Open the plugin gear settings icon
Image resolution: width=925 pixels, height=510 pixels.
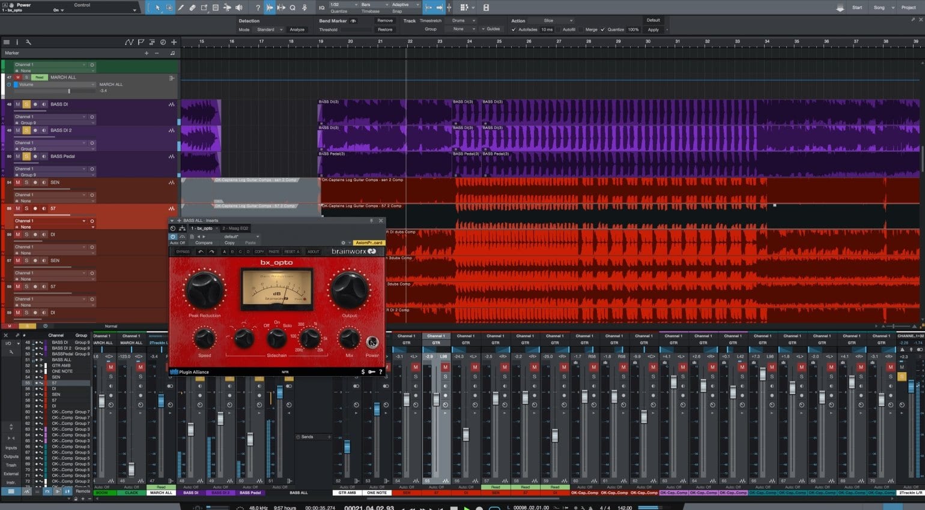343,243
